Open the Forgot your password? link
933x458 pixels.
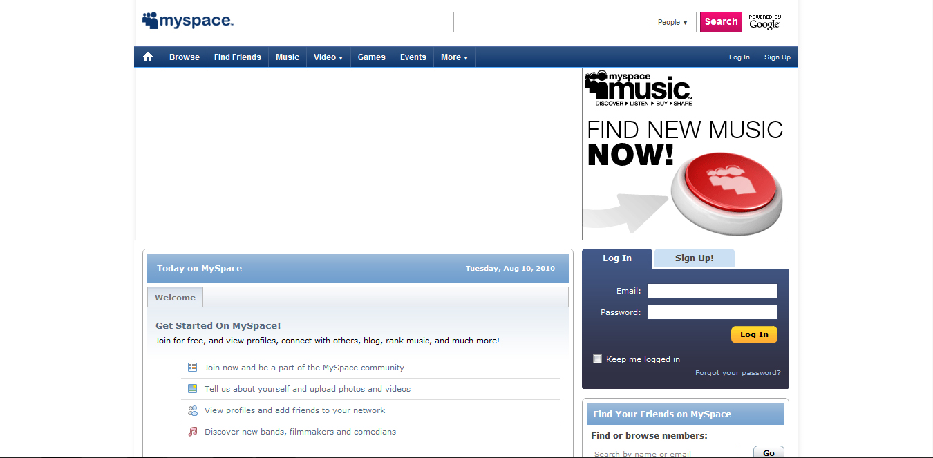coord(738,373)
